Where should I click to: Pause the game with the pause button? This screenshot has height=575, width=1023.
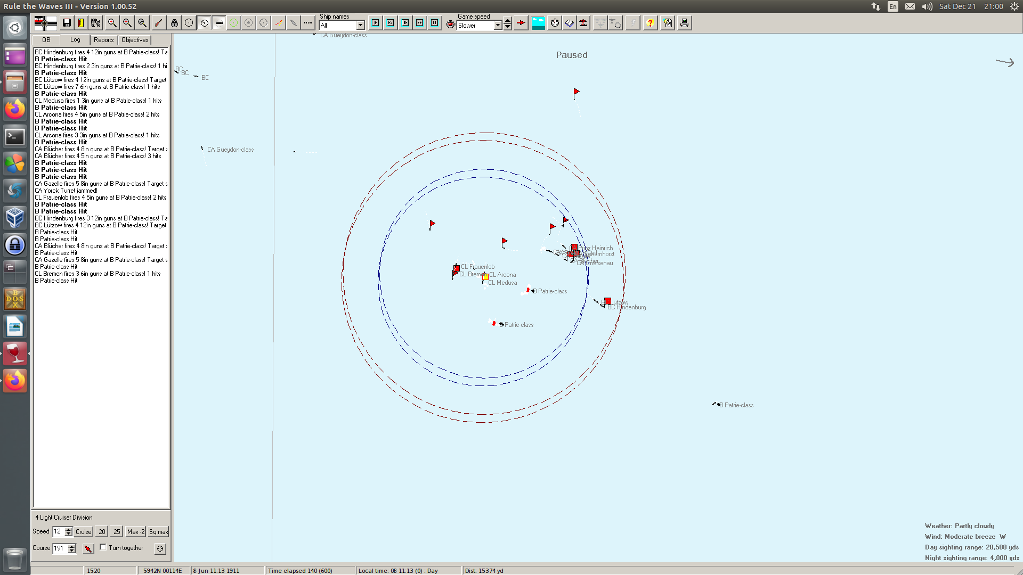coord(435,23)
